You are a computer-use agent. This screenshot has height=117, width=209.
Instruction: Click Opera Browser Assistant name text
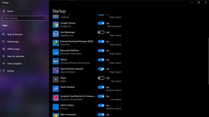[x=72, y=69]
